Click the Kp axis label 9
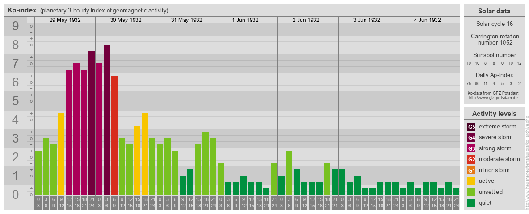Image resolution: width=529 pixels, height=214 pixels. coord(16,26)
